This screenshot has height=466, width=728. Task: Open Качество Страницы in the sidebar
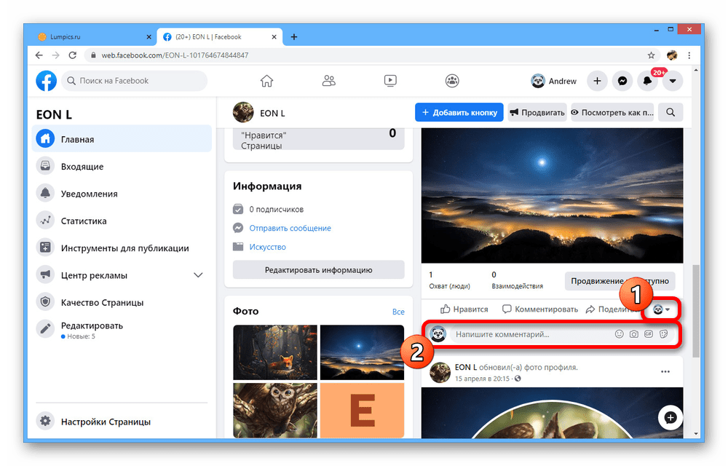(122, 303)
